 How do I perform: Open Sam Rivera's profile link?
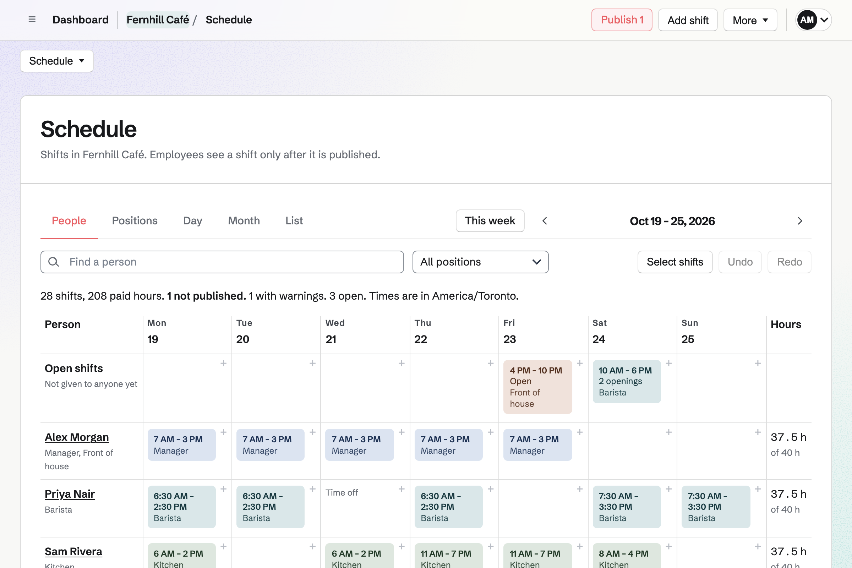point(73,551)
